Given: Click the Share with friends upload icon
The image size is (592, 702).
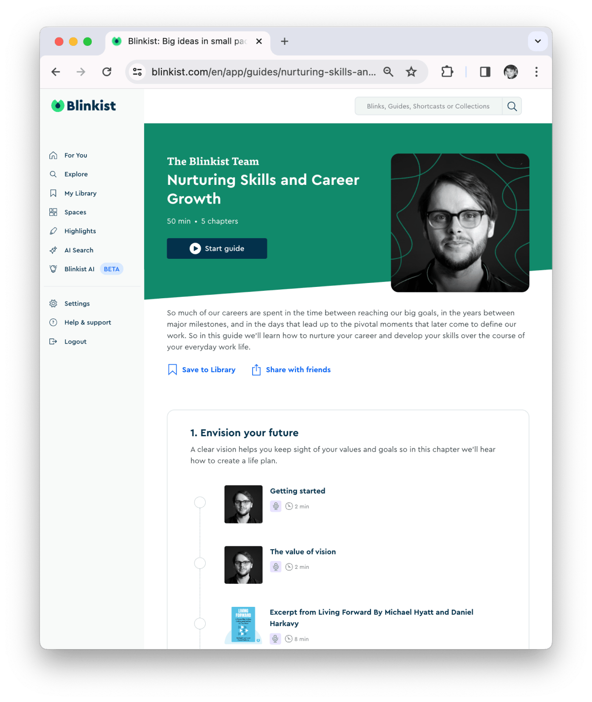Looking at the screenshot, I should (256, 370).
